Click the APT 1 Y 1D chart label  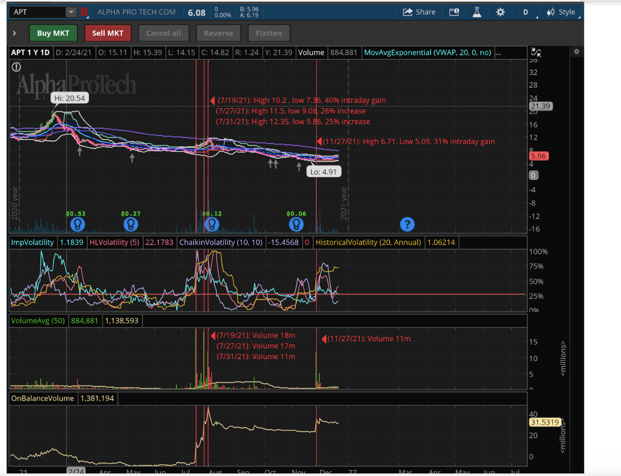pyautogui.click(x=30, y=53)
